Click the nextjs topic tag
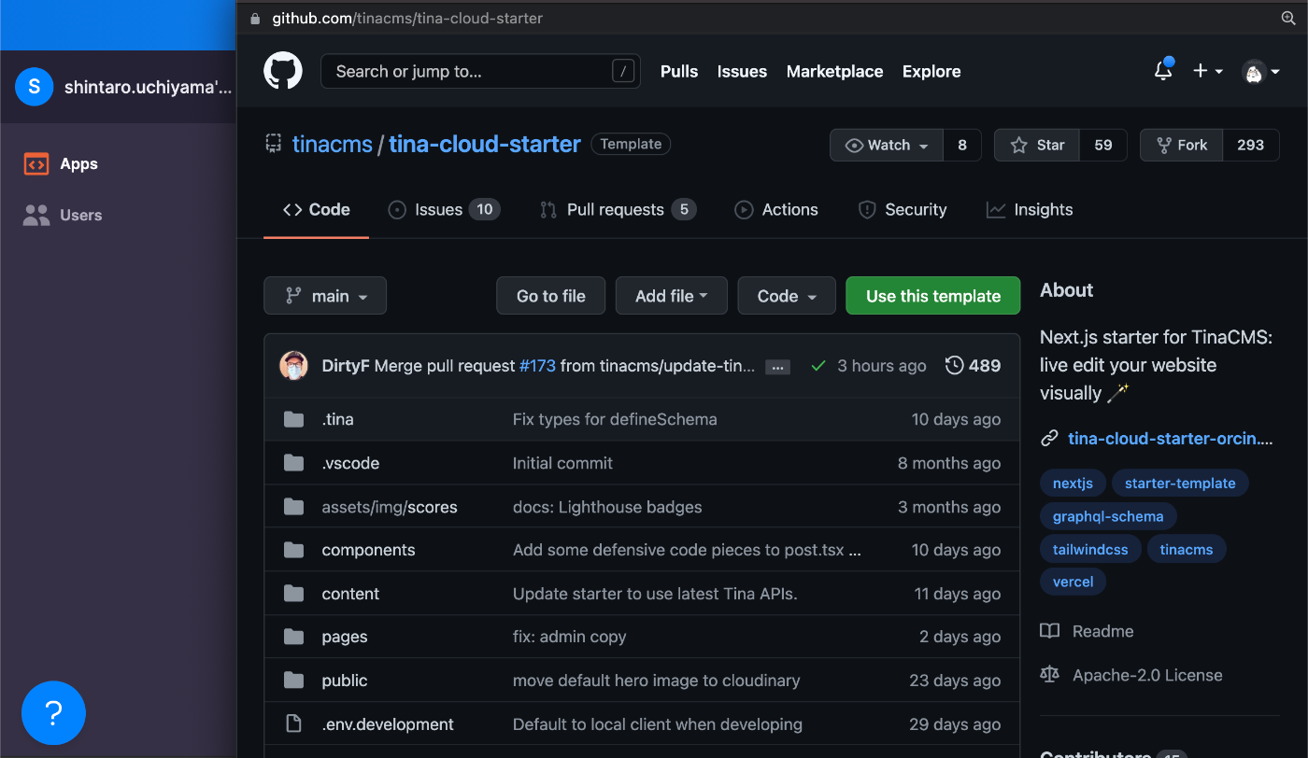 pos(1073,484)
